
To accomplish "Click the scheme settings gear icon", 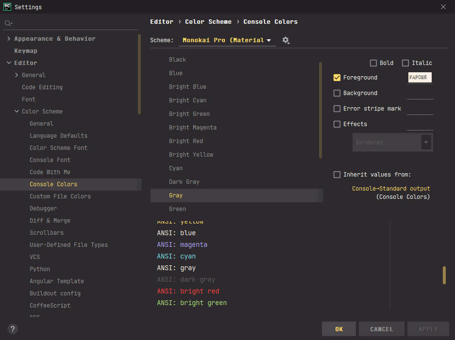I will point(286,40).
